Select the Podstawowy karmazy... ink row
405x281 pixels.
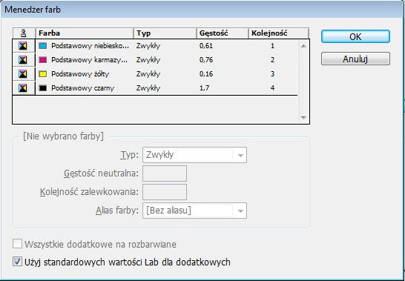click(x=155, y=60)
